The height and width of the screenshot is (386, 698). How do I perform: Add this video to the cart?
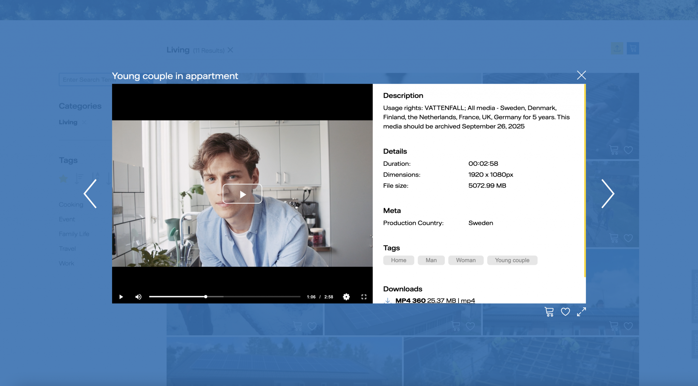point(549,312)
